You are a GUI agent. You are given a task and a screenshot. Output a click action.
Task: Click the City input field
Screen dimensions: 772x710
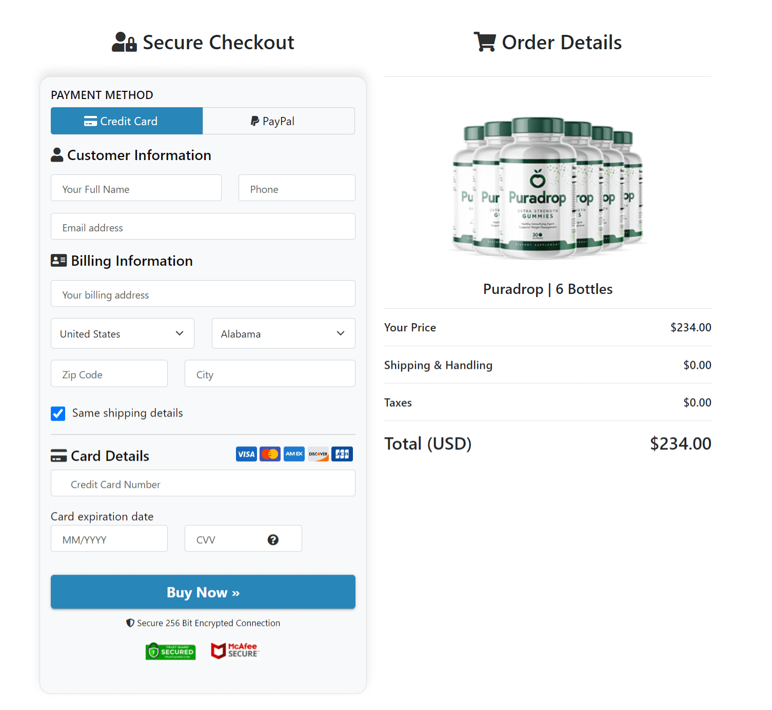coord(270,373)
